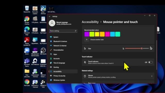Go to System settings

tap(63, 37)
